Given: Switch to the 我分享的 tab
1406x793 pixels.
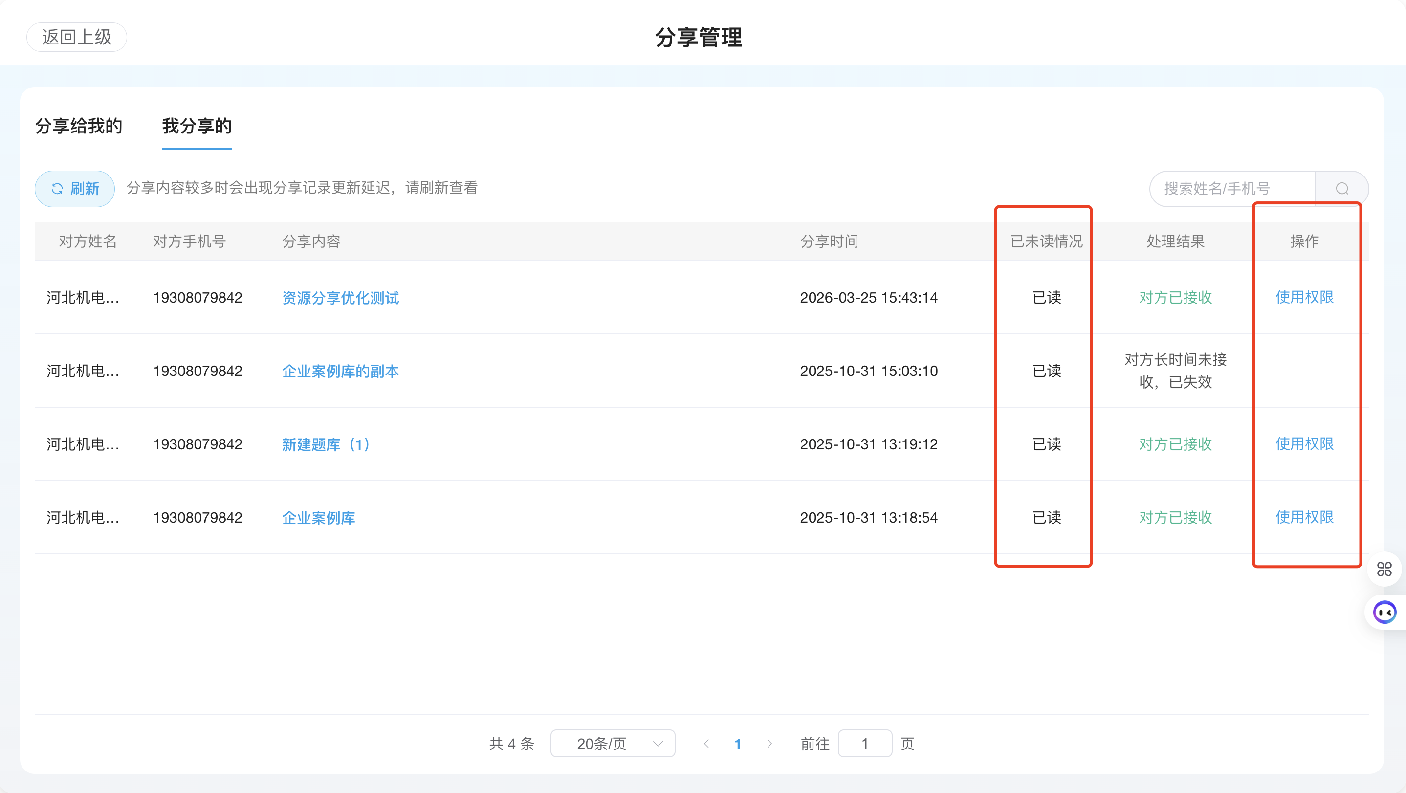Looking at the screenshot, I should click(x=197, y=126).
